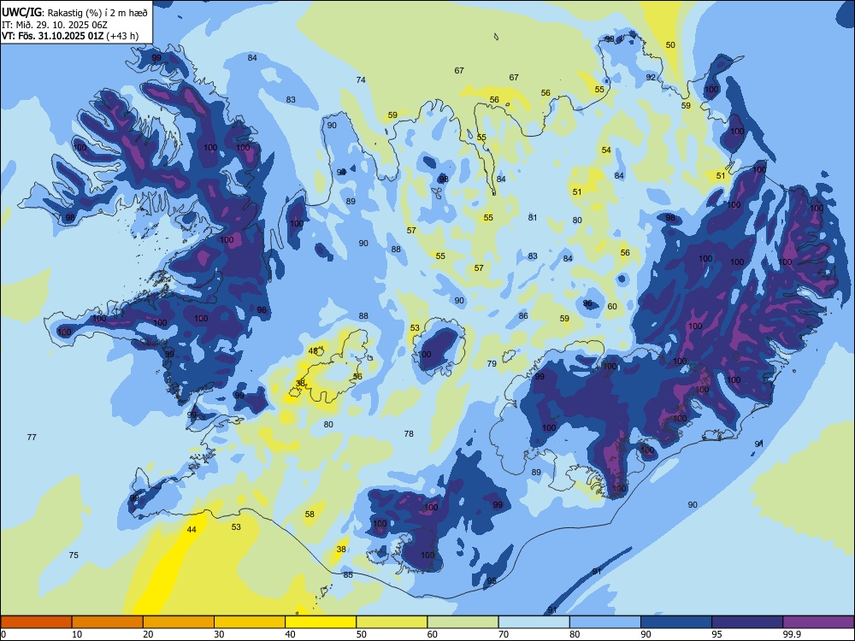Click the map value '86'
855x641 pixels.
523,315
